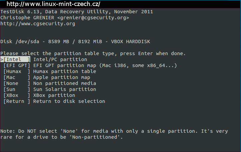Image resolution: width=241 pixels, height=152 pixels.
Task: Click the 'Intel/PC partition' description text
Action: point(60,59)
